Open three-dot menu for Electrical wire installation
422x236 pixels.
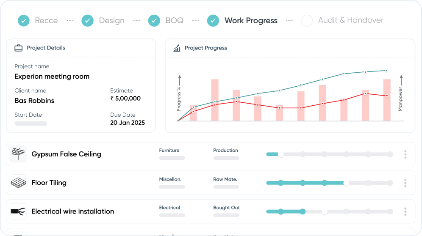[x=405, y=211]
